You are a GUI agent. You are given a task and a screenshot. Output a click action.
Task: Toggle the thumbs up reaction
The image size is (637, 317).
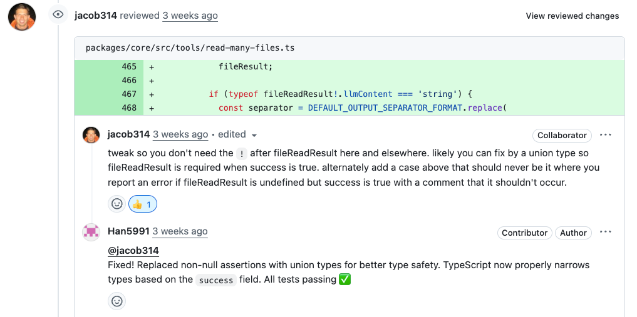(143, 204)
